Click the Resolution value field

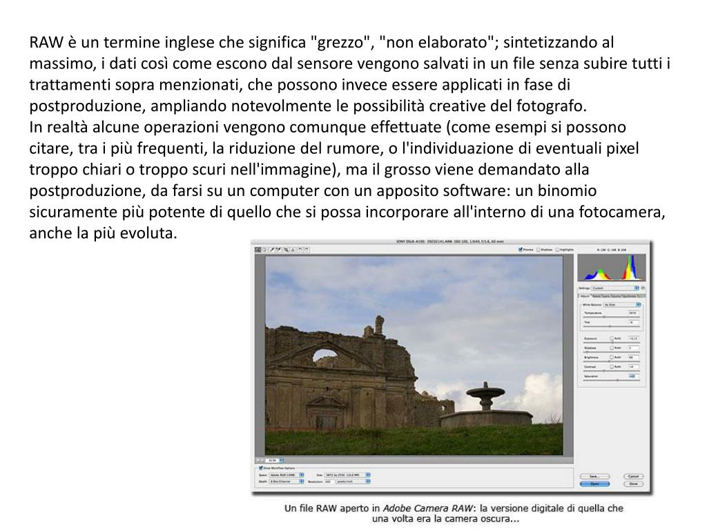329,481
